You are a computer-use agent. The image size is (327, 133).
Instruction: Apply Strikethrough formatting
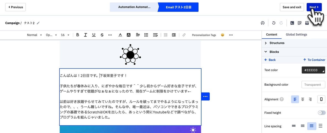[x=102, y=35]
